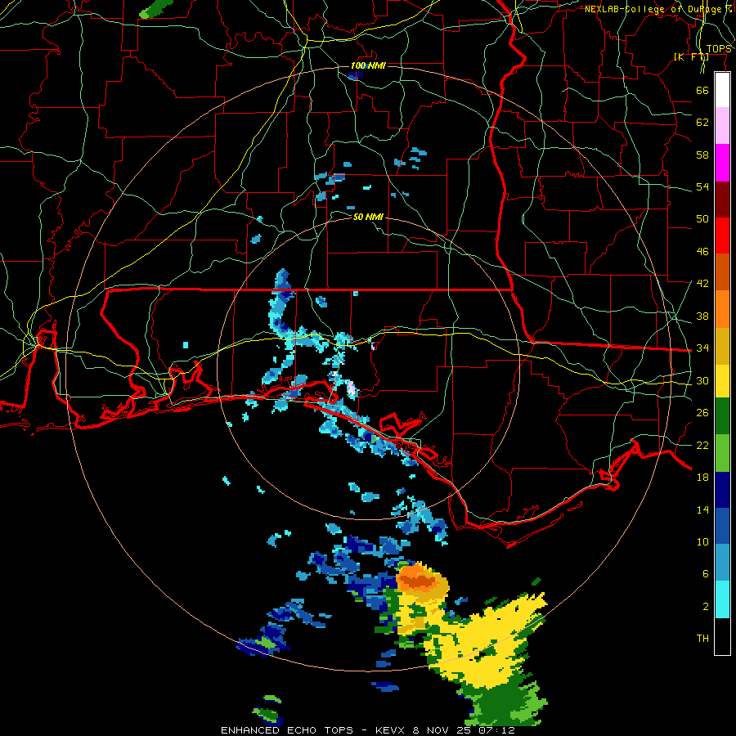Click the TOPS legend title

coord(718,49)
